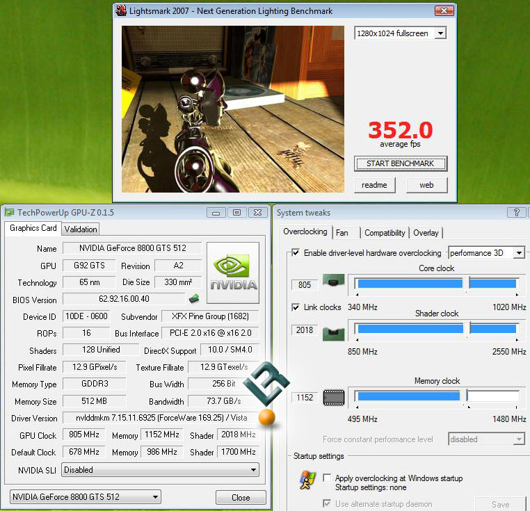Viewport: 530px width, 511px height.
Task: Click the NVIDIA logo in GPU-Z
Action: pos(233,273)
